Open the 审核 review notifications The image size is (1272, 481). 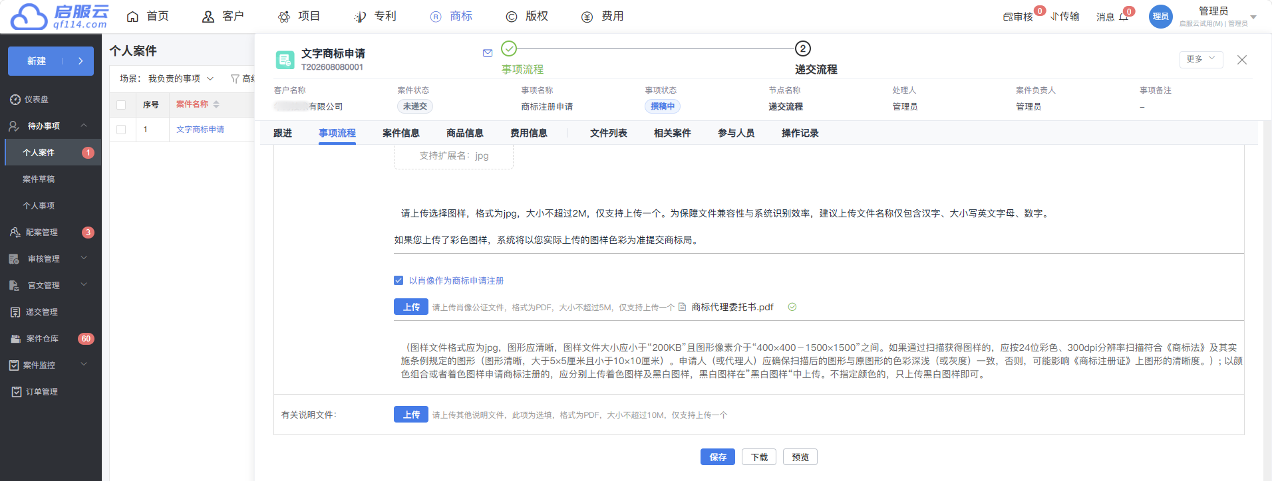[x=1018, y=17]
